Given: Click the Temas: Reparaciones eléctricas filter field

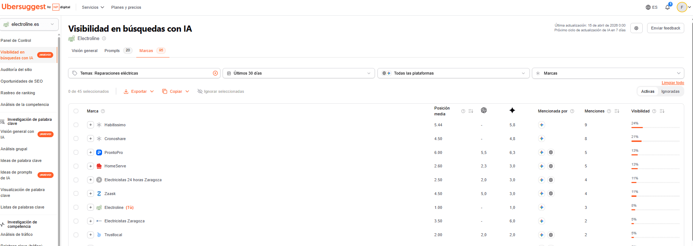Looking at the screenshot, I should pyautogui.click(x=144, y=73).
